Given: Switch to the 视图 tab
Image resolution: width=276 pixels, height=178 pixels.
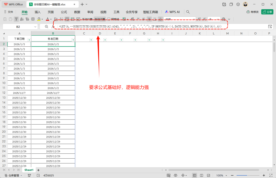Looking at the screenshot, I should click(103, 12).
